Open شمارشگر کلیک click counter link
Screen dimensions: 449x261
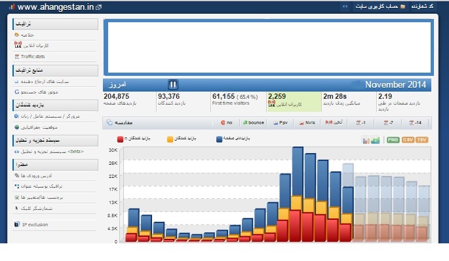pos(33,208)
